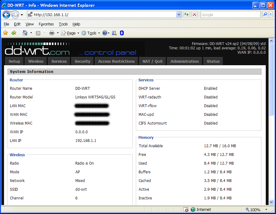276x214 pixels.
Task: Open Favorites Center star icon
Action: pos(6,33)
